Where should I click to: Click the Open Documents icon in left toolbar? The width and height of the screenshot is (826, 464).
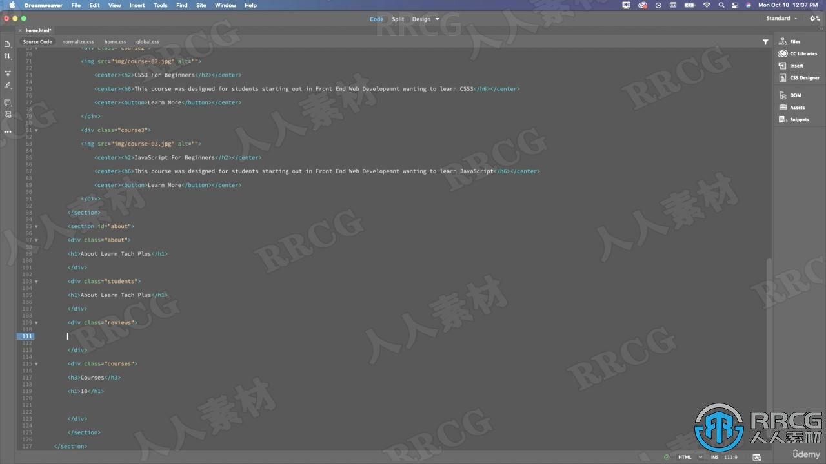coord(8,44)
